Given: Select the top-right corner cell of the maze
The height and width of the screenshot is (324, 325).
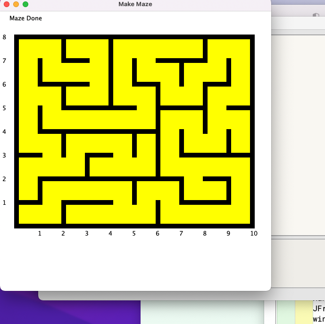Looking at the screenshot, I should click(x=241, y=49).
